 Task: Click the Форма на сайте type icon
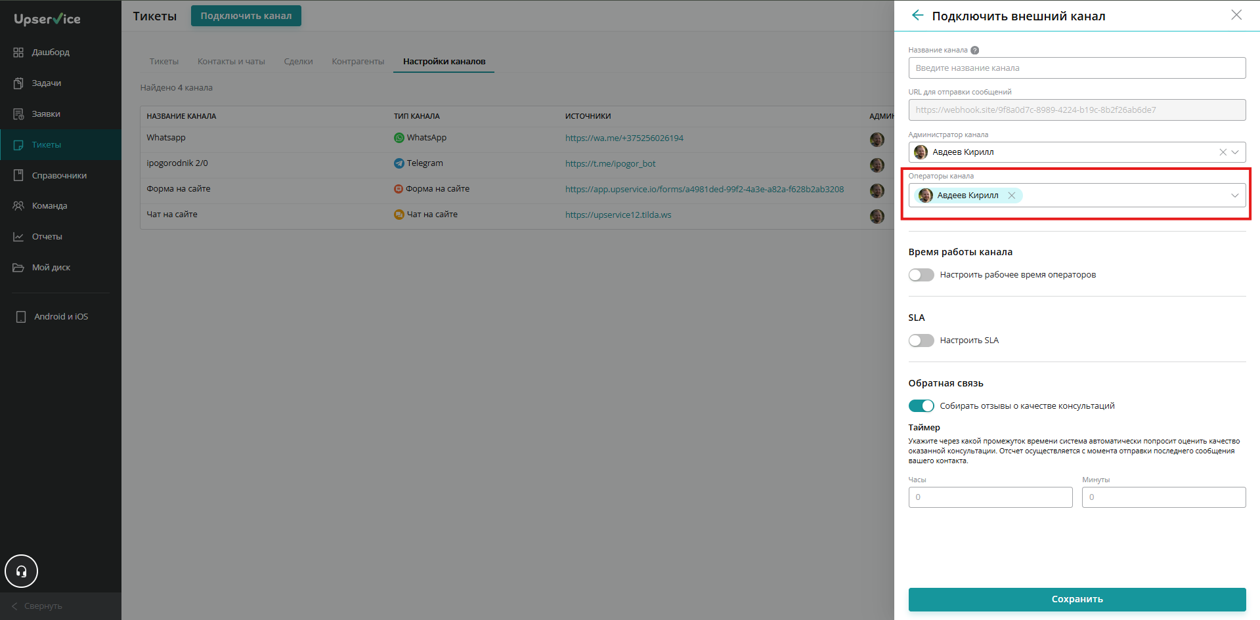398,189
